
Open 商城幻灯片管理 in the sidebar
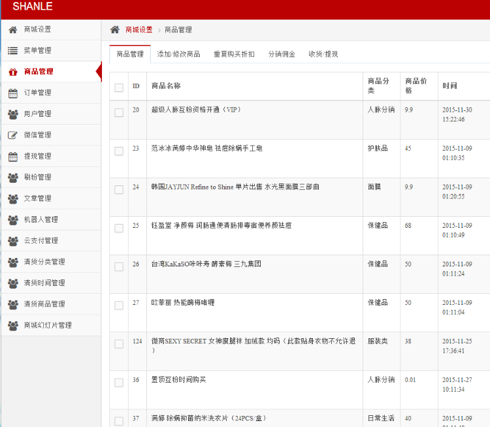[x=51, y=326]
